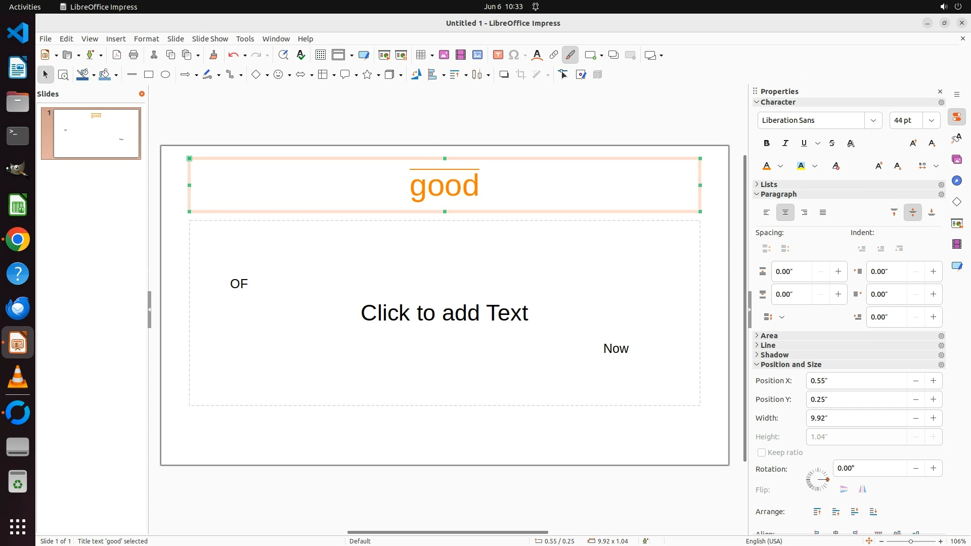Open the Slide Show menu
The image size is (971, 546).
tap(210, 38)
